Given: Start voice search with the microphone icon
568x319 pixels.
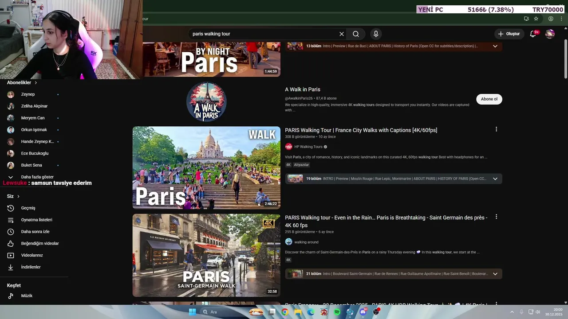Looking at the screenshot, I should [x=376, y=34].
